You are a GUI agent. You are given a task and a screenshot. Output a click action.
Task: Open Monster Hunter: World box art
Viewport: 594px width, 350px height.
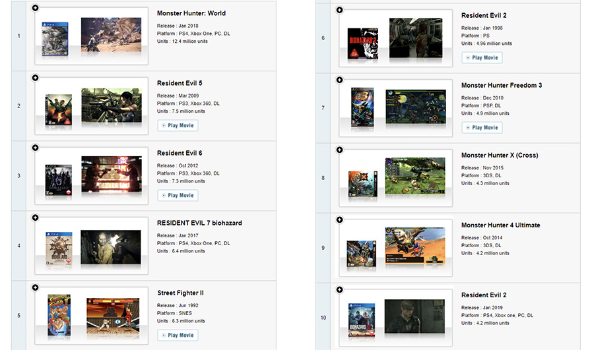[x=55, y=39]
